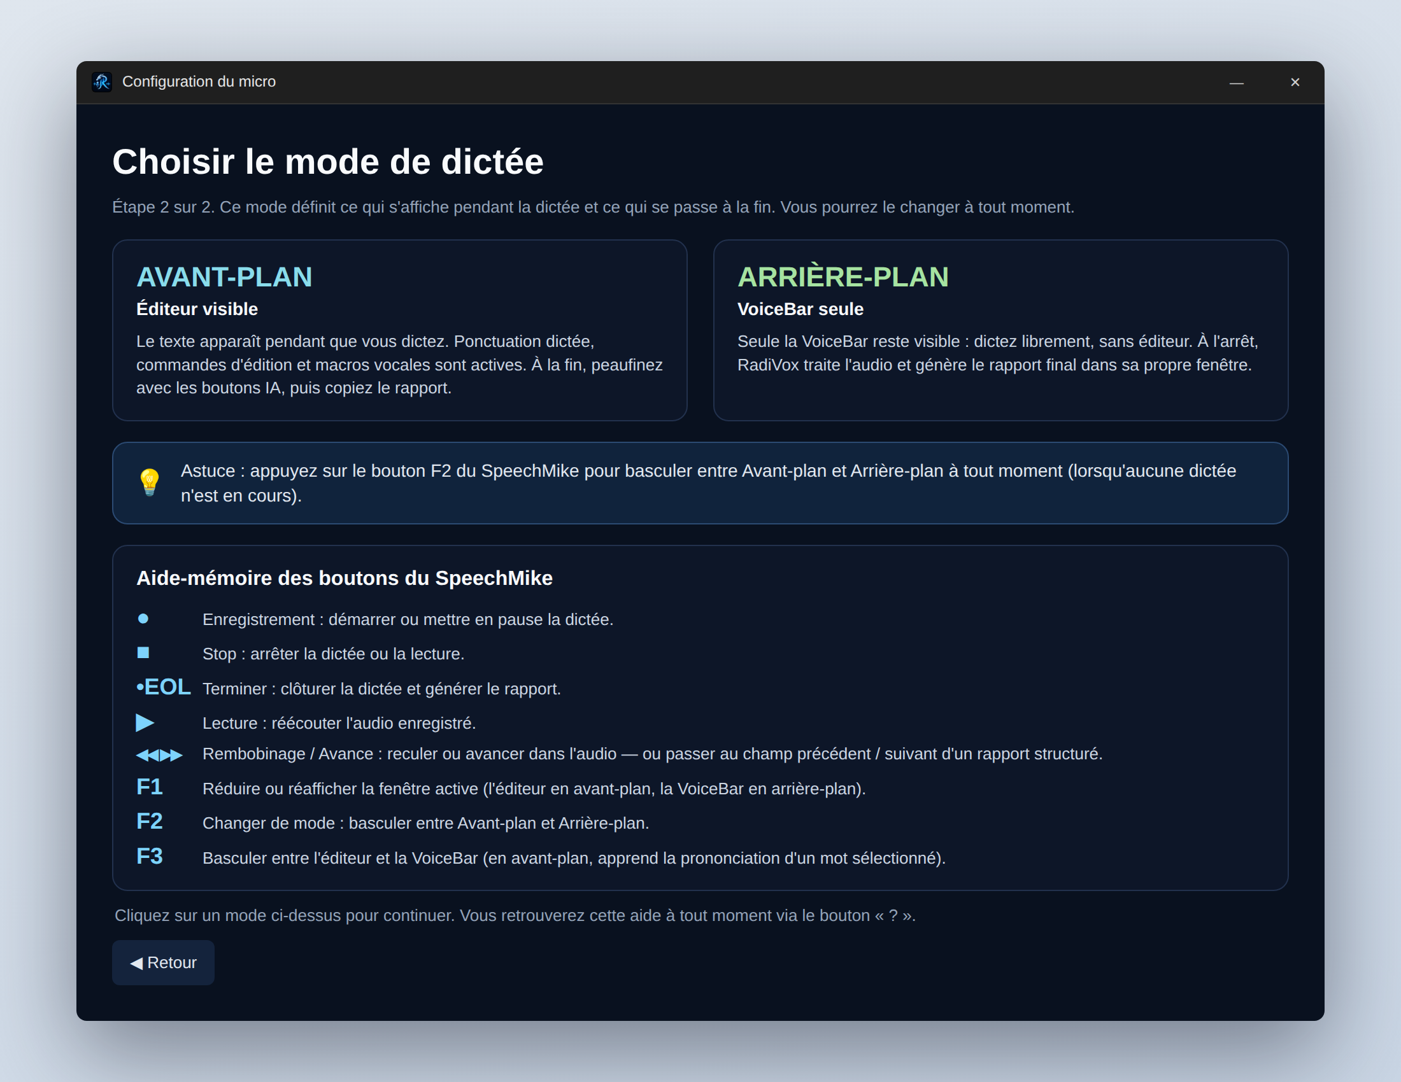Image resolution: width=1401 pixels, height=1082 pixels.
Task: Click the •EOL button symbol
Action: click(164, 687)
